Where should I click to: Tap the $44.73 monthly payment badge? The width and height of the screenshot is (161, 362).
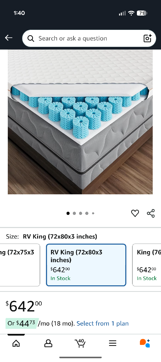22,324
